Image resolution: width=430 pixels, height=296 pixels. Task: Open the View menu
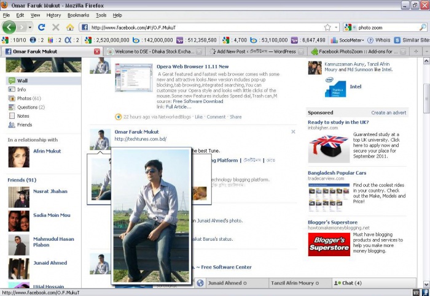click(x=35, y=15)
